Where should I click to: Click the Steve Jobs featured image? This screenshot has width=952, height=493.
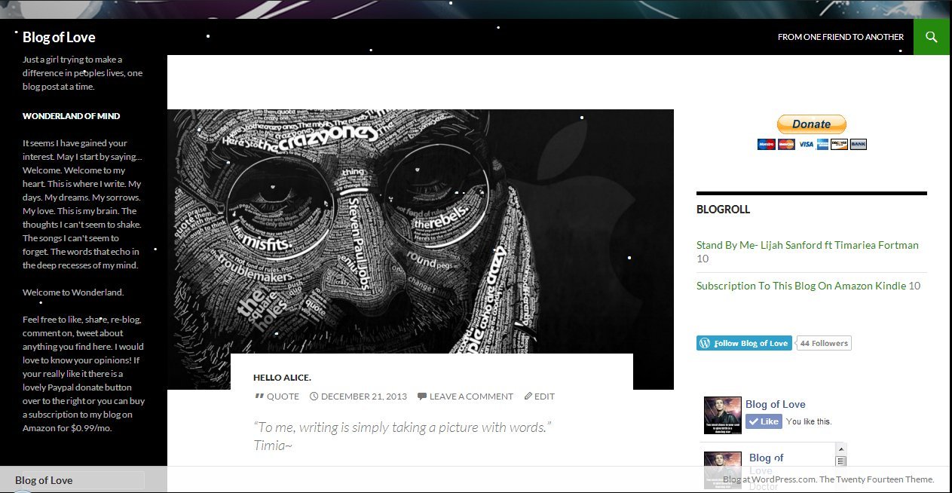420,226
